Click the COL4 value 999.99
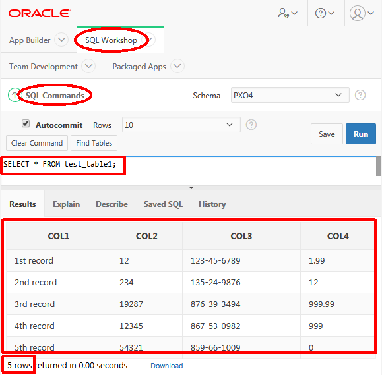Image resolution: width=382 pixels, height=375 pixels. [x=321, y=304]
